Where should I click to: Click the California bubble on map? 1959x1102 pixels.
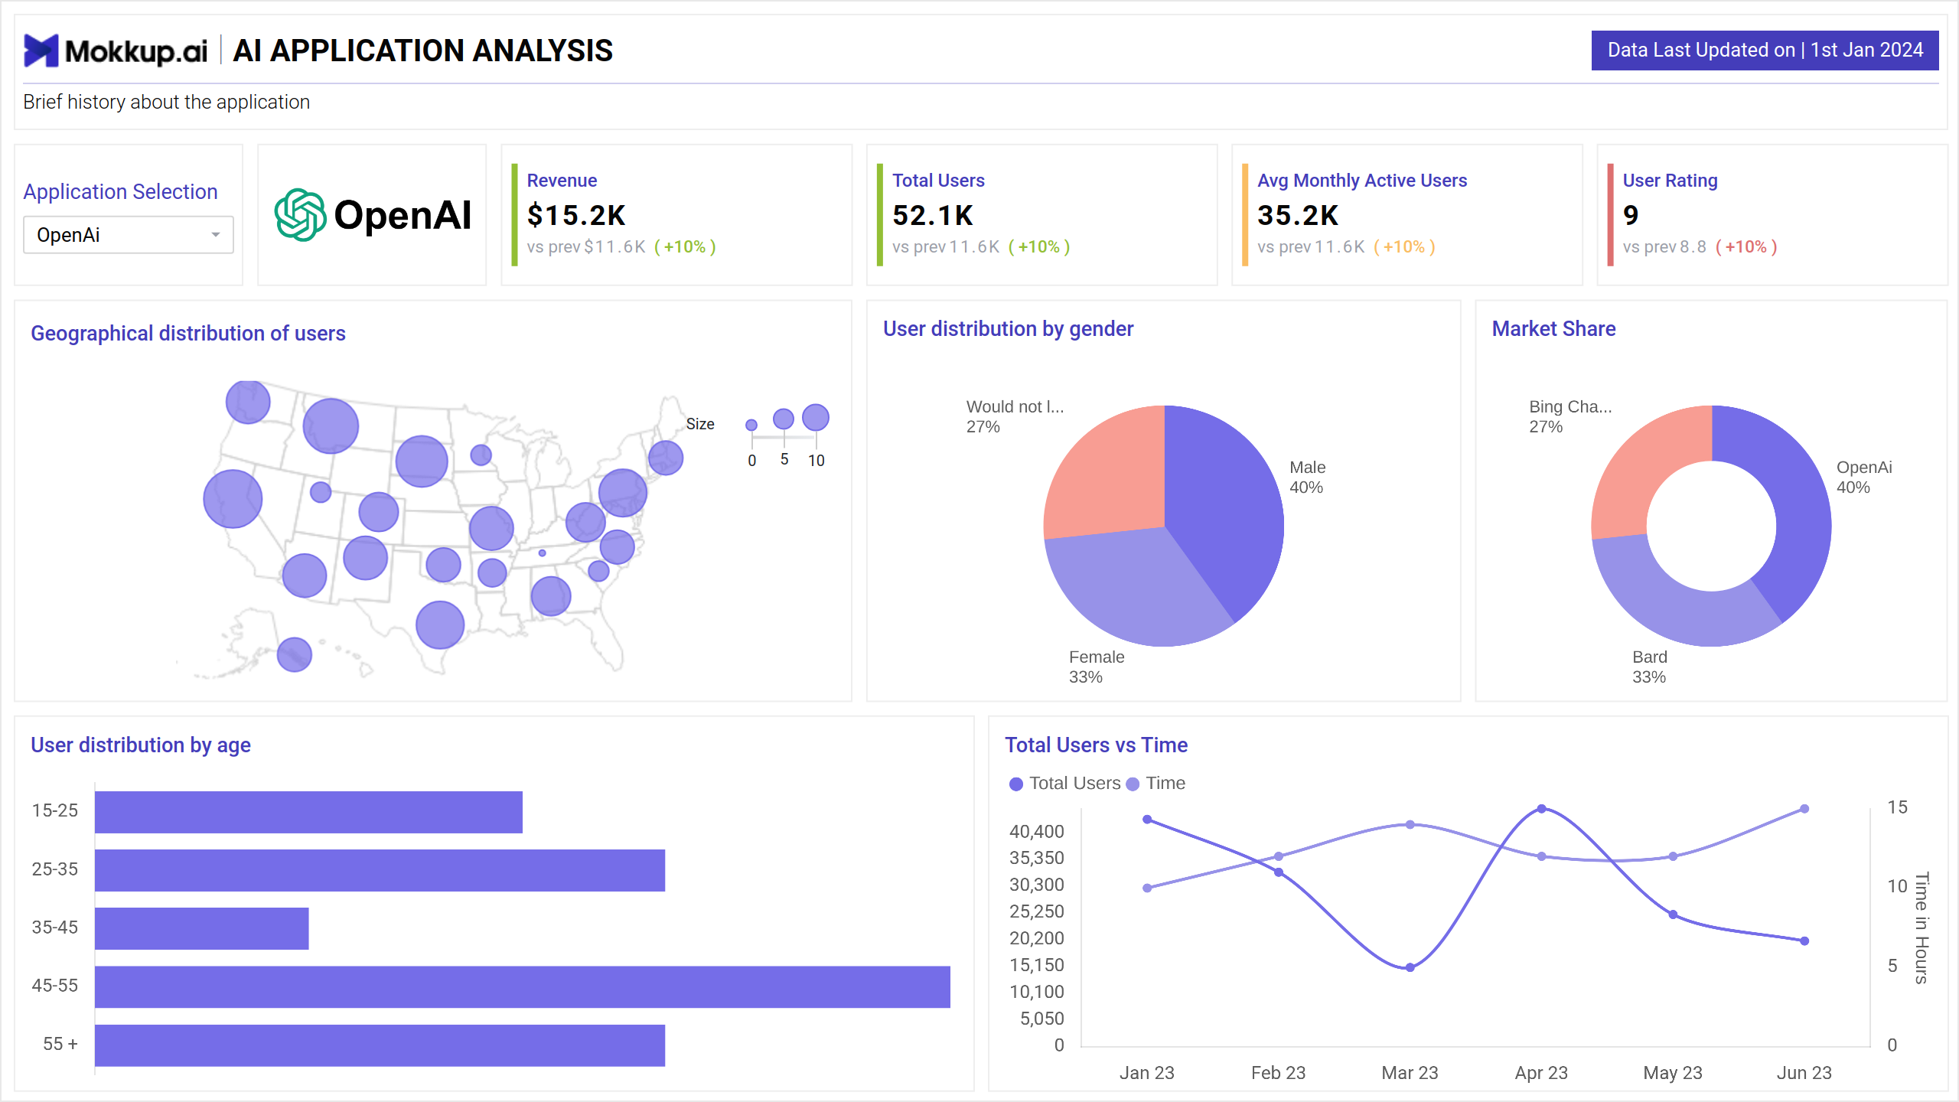(x=233, y=499)
